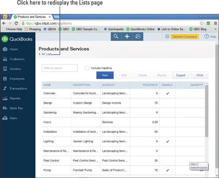Image resolution: width=219 pixels, height=178 pixels.
Task: Open Quickopedia bookmark
Action: coord(114,29)
